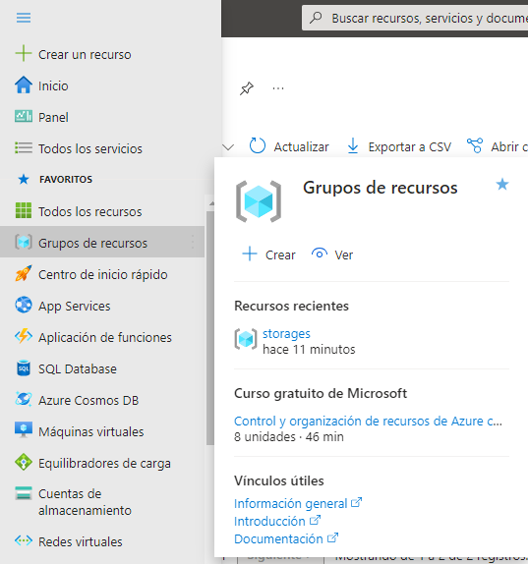The height and width of the screenshot is (564, 528).
Task: Click the Actualizar refresh icon
Action: 258,145
